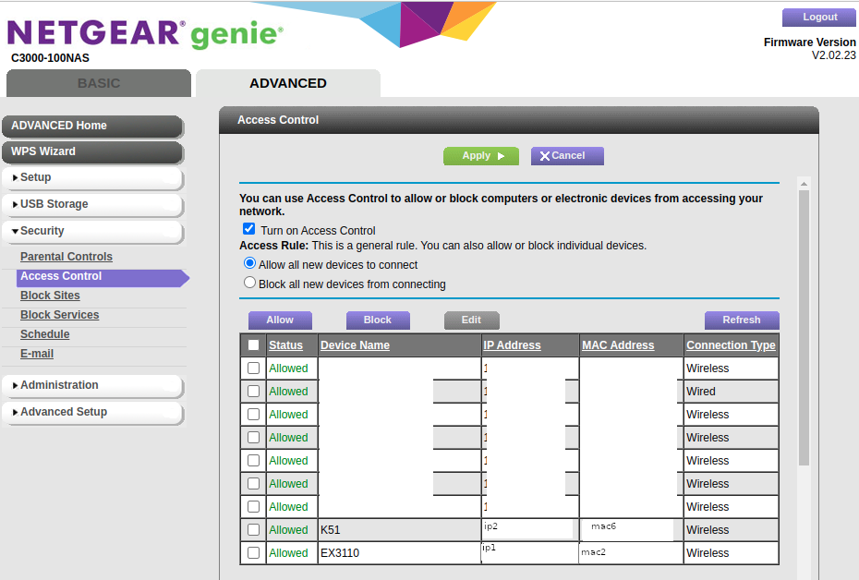Click the vertical scrollbar thumb in the panel

(x=804, y=328)
